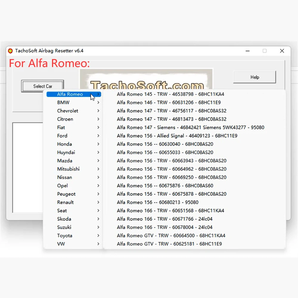Expand the Mitsubishi submenu arrow
Viewport: 298px width, 298px height.
(x=98, y=169)
